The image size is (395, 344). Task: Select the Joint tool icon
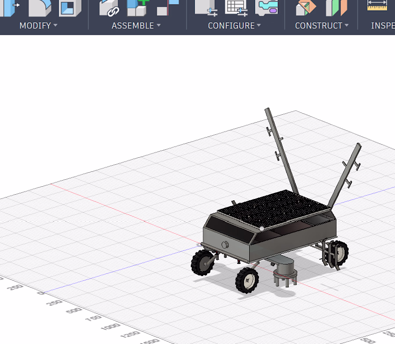click(168, 7)
